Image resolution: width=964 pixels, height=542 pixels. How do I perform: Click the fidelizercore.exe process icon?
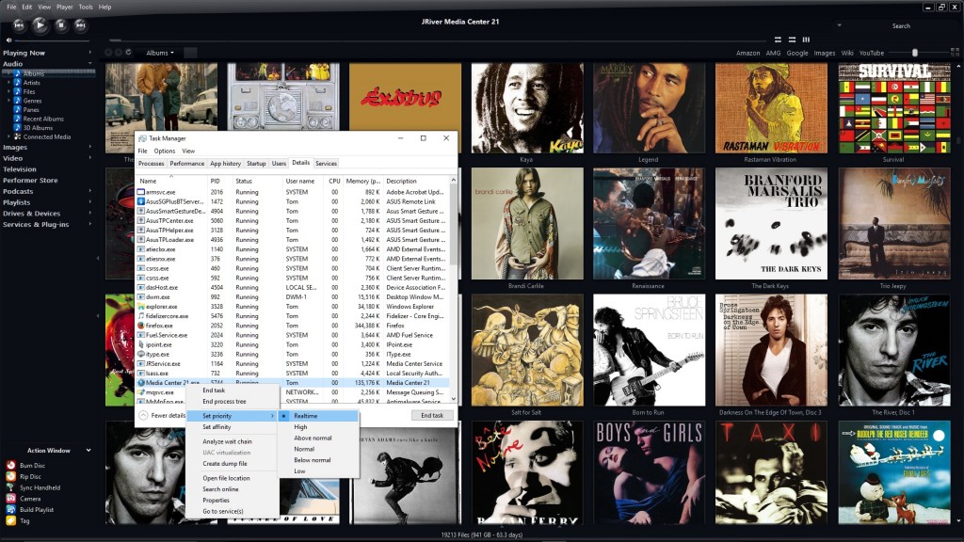141,316
